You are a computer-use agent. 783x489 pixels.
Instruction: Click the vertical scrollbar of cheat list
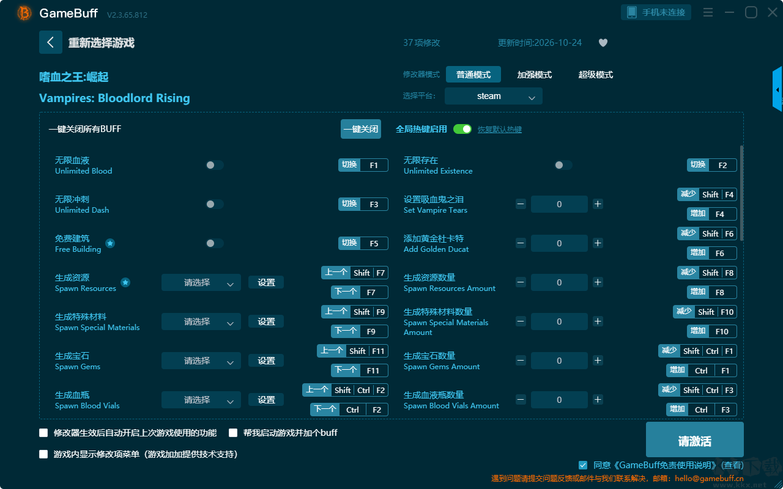coord(742,193)
